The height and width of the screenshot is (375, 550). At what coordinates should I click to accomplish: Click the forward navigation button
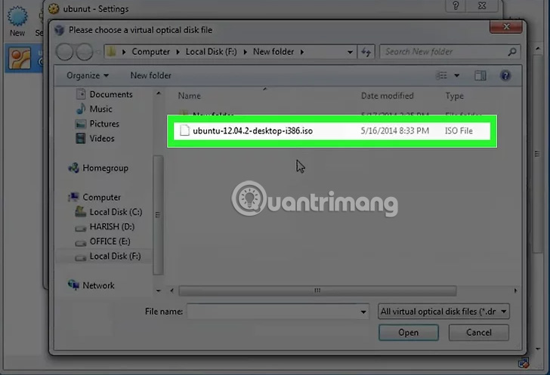coord(84,52)
